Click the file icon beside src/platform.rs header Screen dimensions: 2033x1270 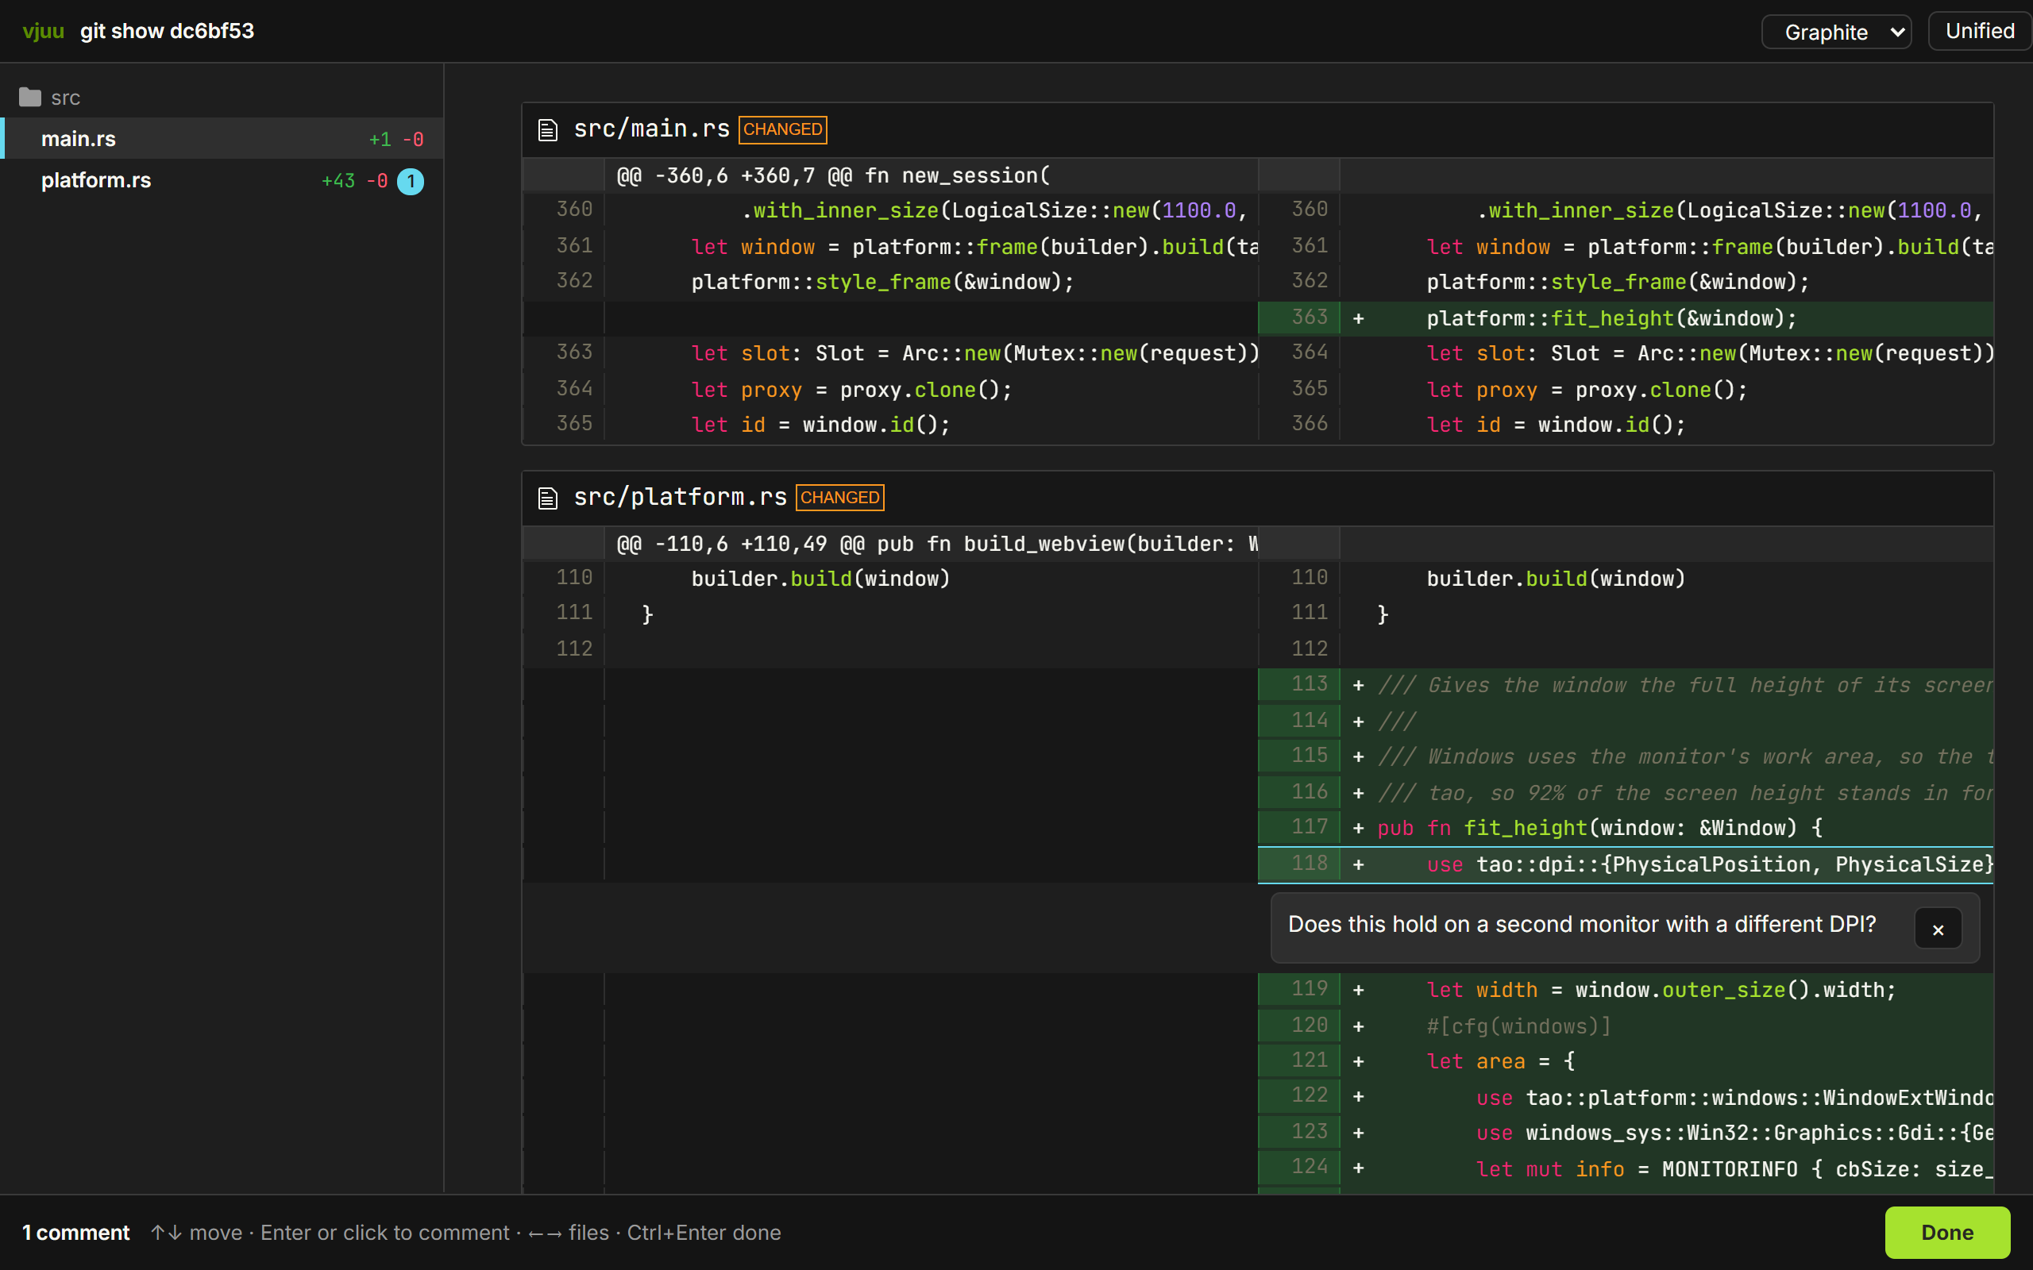tap(548, 498)
